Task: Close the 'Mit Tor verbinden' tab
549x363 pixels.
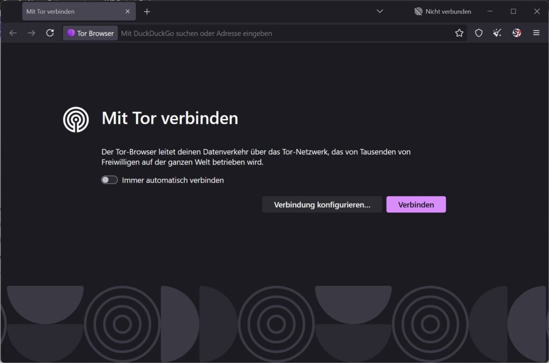Action: tap(128, 12)
